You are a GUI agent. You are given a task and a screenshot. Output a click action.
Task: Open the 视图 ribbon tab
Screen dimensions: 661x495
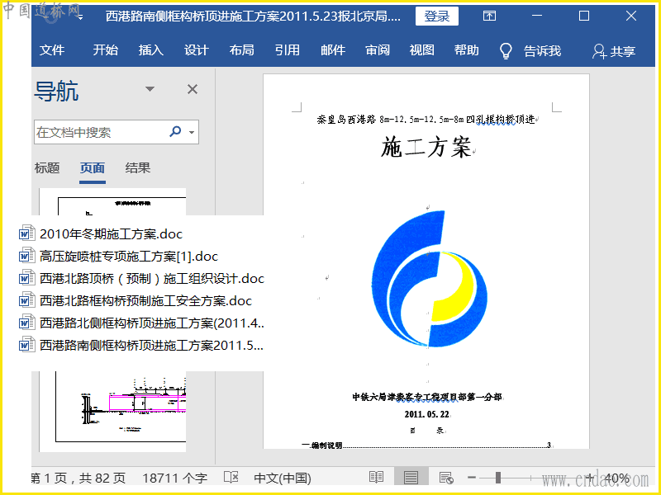point(422,50)
